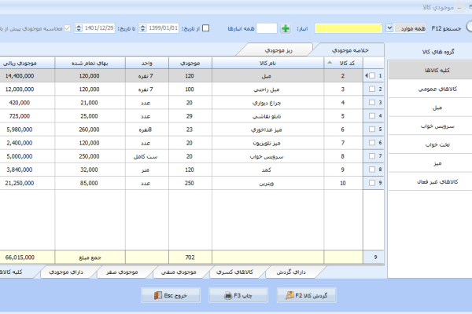The image size is (472, 314).
Task: Click product name cell میز غذاخوری
Action: pyautogui.click(x=267, y=130)
